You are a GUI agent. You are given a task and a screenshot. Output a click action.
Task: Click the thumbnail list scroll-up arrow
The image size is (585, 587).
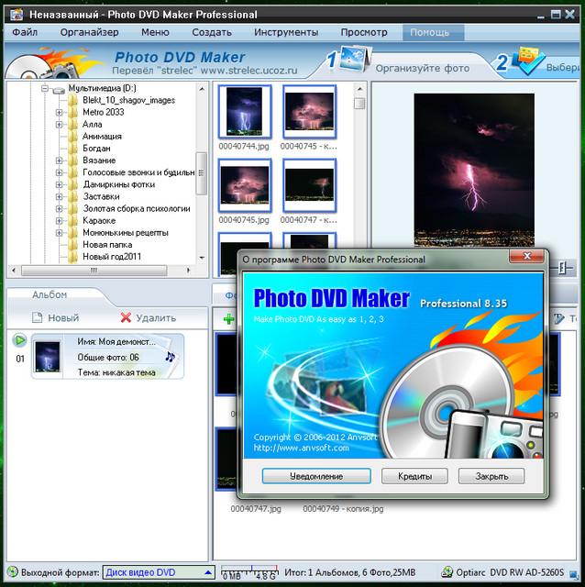(x=359, y=90)
